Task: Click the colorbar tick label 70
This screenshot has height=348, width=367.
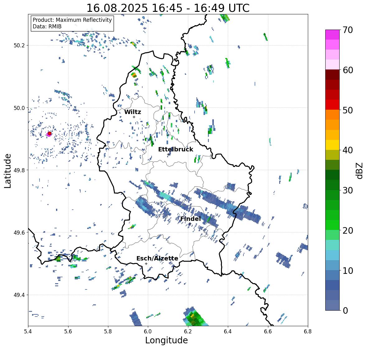Action: (x=348, y=30)
